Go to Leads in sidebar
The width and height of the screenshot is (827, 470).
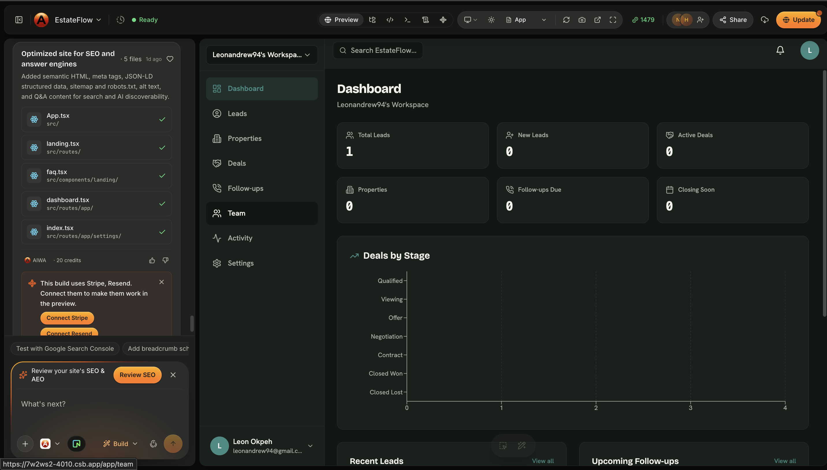[262, 114]
